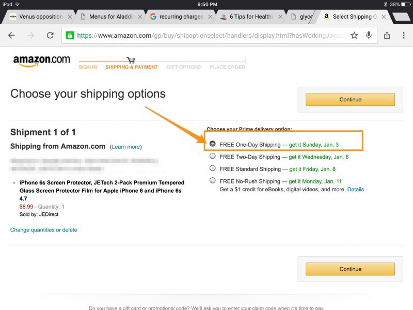Click Change quantities or delete link
Image resolution: width=413 pixels, height=310 pixels.
coord(44,230)
